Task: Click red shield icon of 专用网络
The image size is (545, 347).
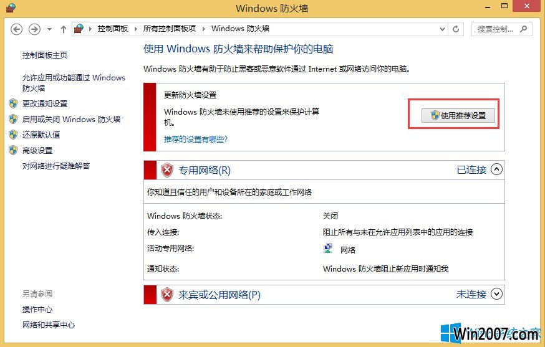Action: coord(167,170)
